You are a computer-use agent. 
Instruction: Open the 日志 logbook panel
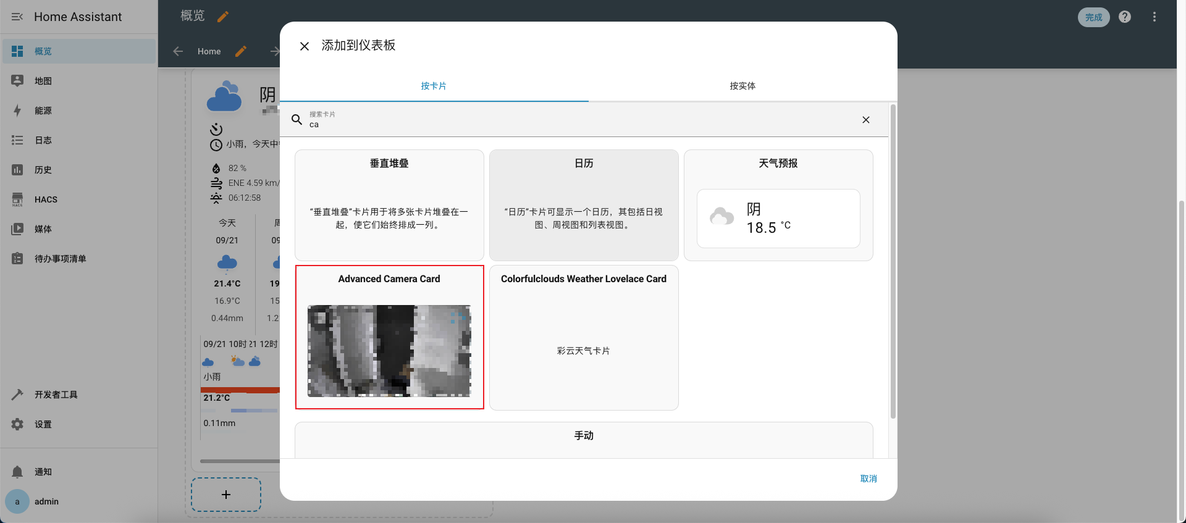(x=43, y=140)
